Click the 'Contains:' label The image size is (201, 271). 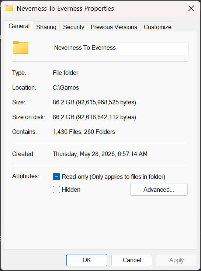click(24, 132)
